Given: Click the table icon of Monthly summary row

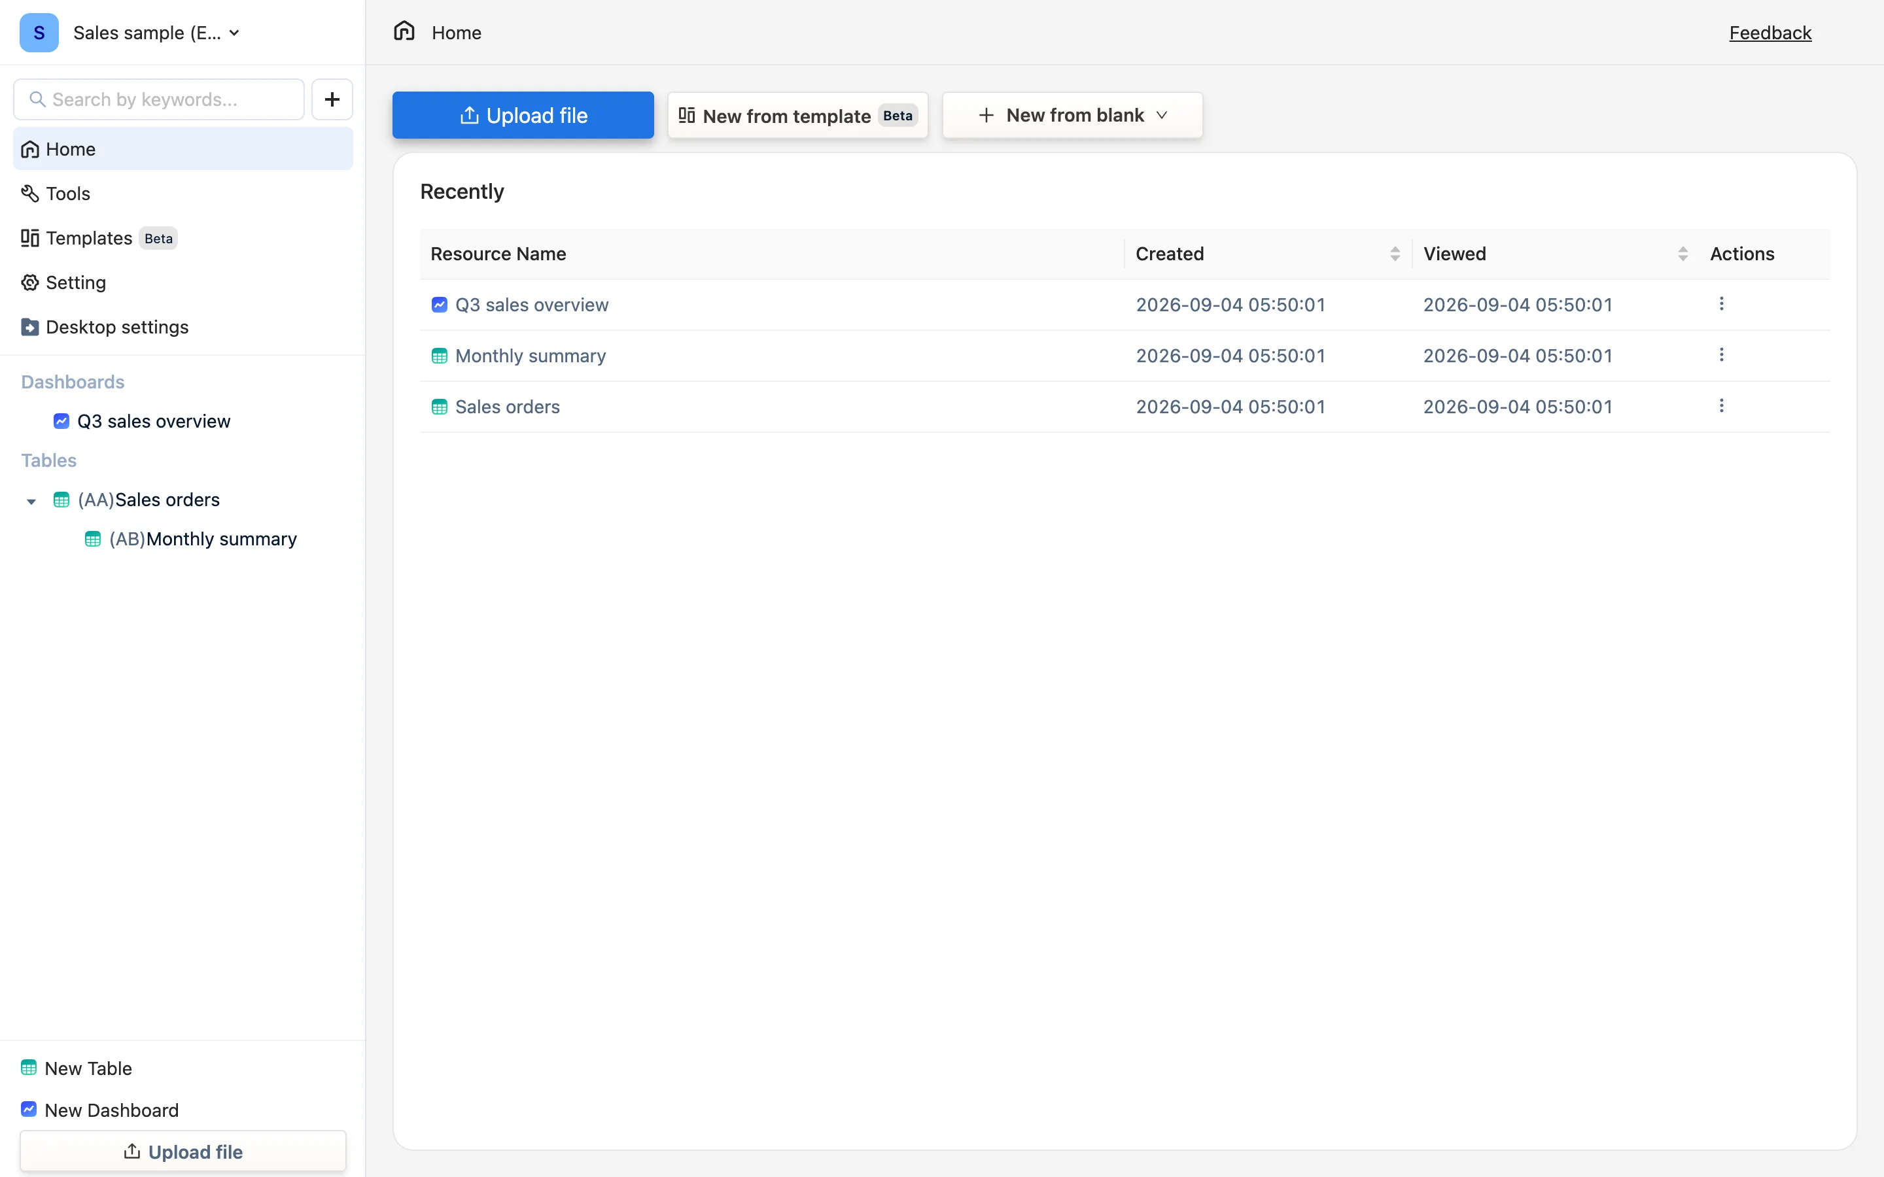Looking at the screenshot, I should (x=439, y=356).
